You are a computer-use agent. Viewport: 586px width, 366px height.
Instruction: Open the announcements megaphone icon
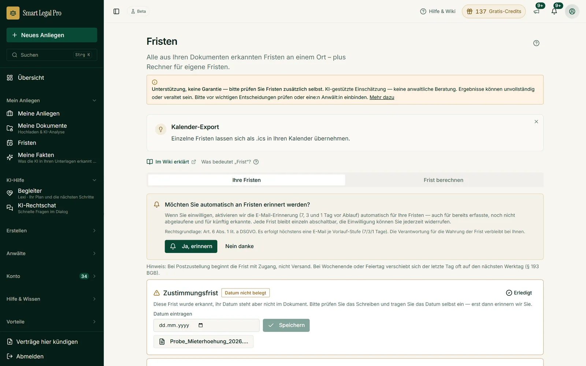(x=537, y=11)
